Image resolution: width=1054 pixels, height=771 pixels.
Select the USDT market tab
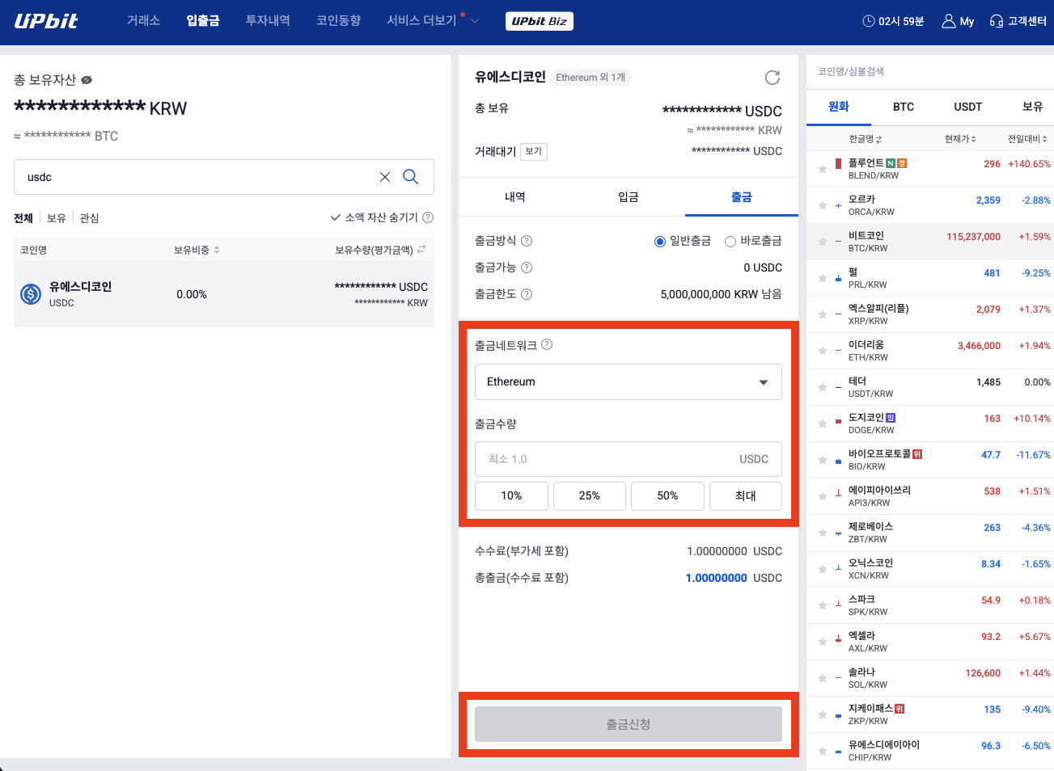(968, 107)
